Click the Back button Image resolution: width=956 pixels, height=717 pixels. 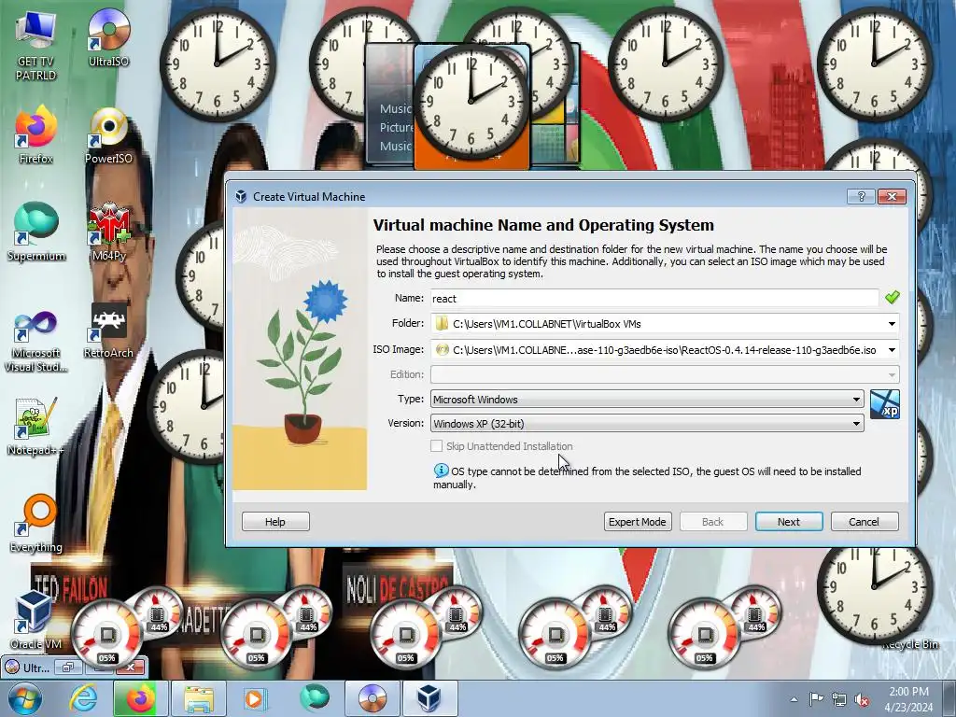tap(712, 522)
